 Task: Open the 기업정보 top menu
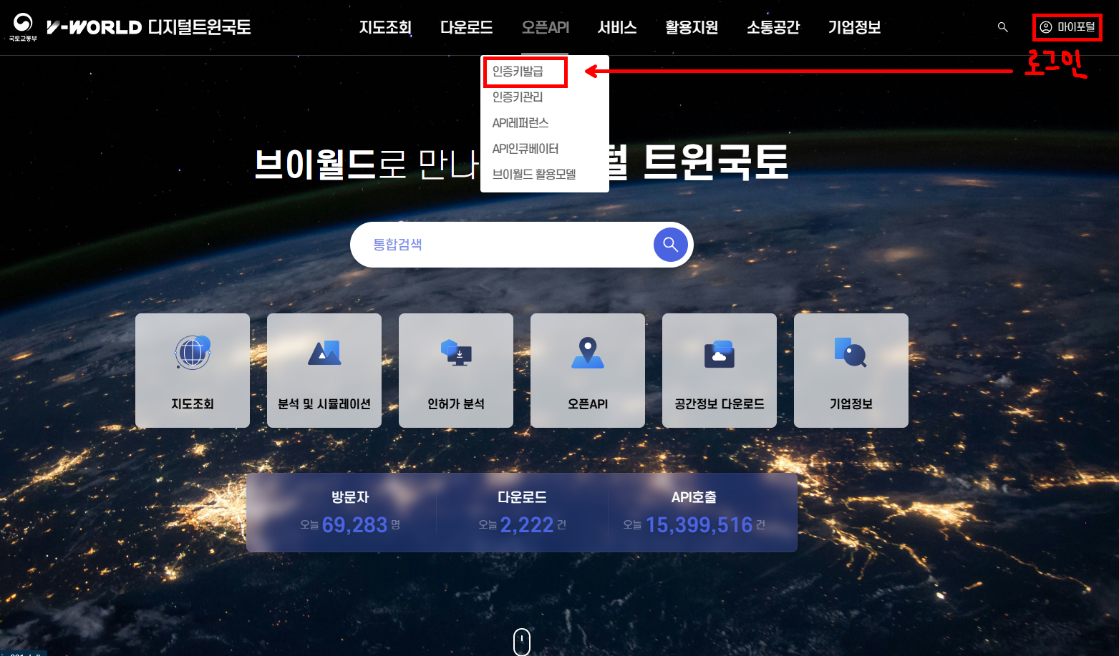coord(854,27)
